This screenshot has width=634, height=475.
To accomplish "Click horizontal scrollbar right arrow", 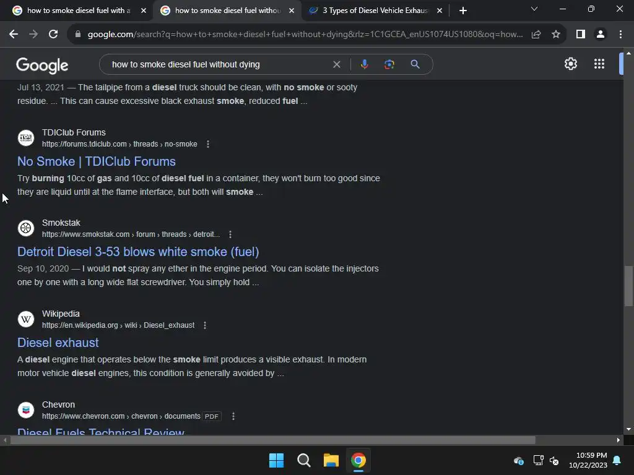I will (x=619, y=440).
